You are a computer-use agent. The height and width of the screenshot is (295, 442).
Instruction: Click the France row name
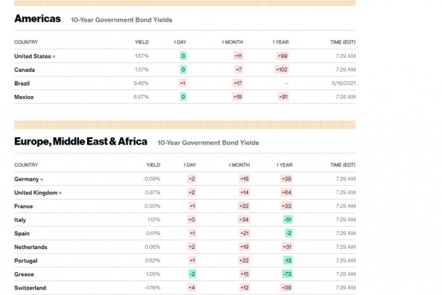23,206
